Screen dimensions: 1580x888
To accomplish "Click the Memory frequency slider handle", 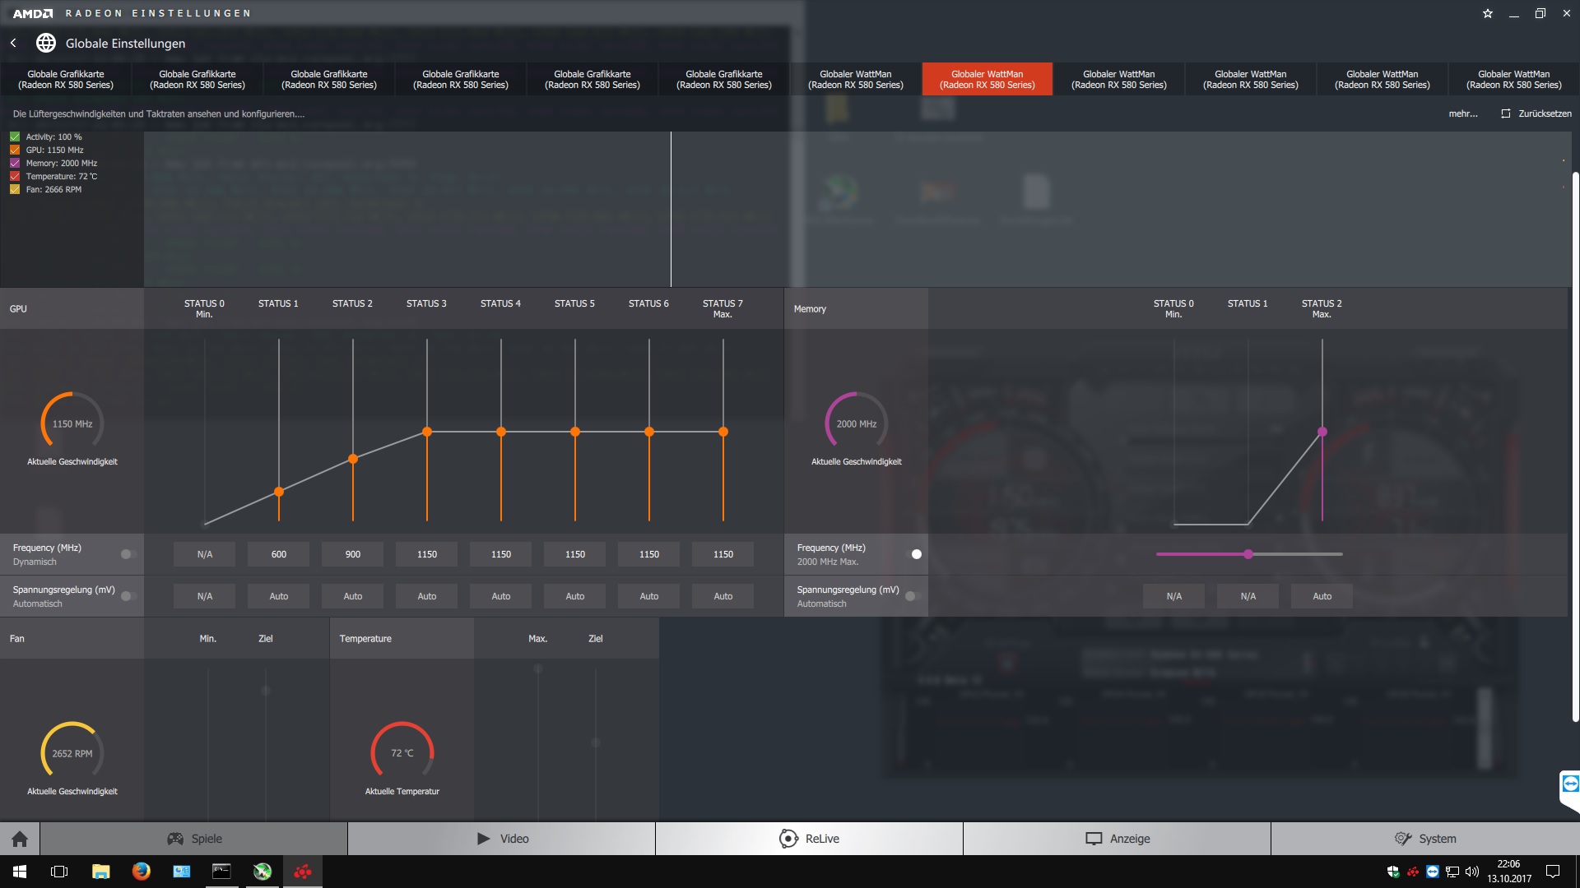I will (x=1248, y=554).
